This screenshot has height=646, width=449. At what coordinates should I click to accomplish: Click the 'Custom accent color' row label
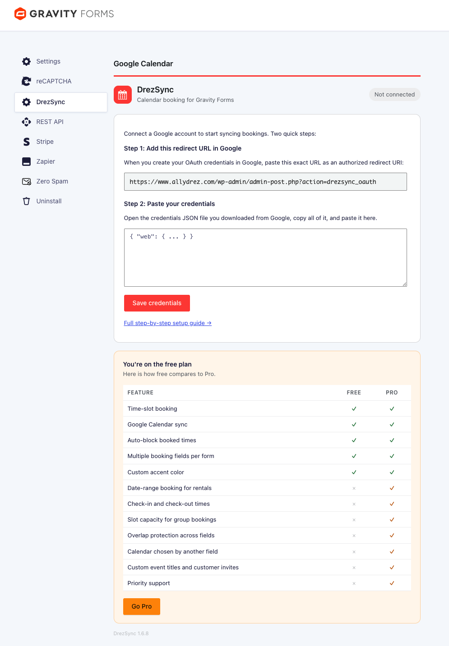click(156, 472)
